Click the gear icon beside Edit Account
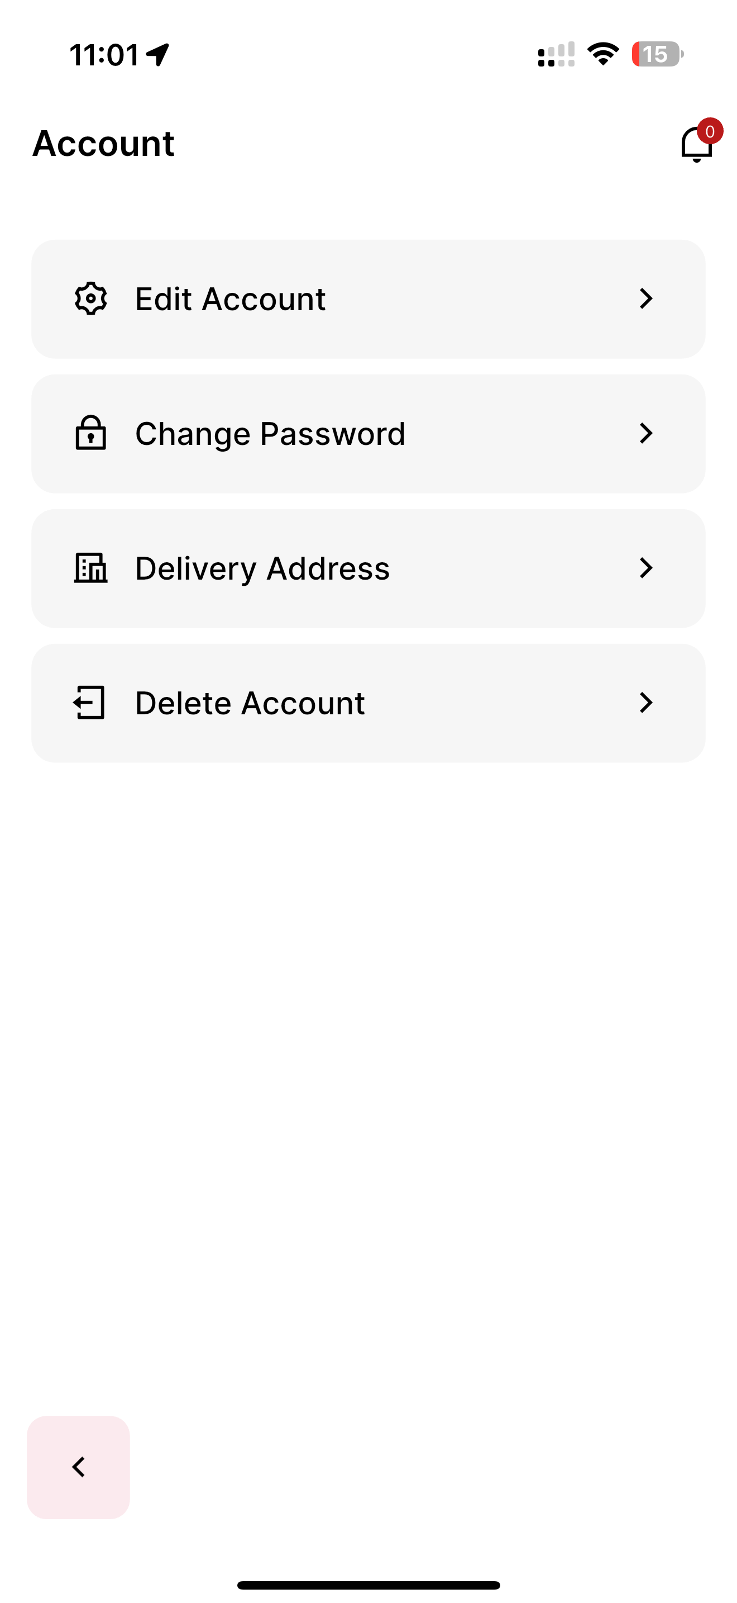The height and width of the screenshot is (1603, 737). pos(90,298)
